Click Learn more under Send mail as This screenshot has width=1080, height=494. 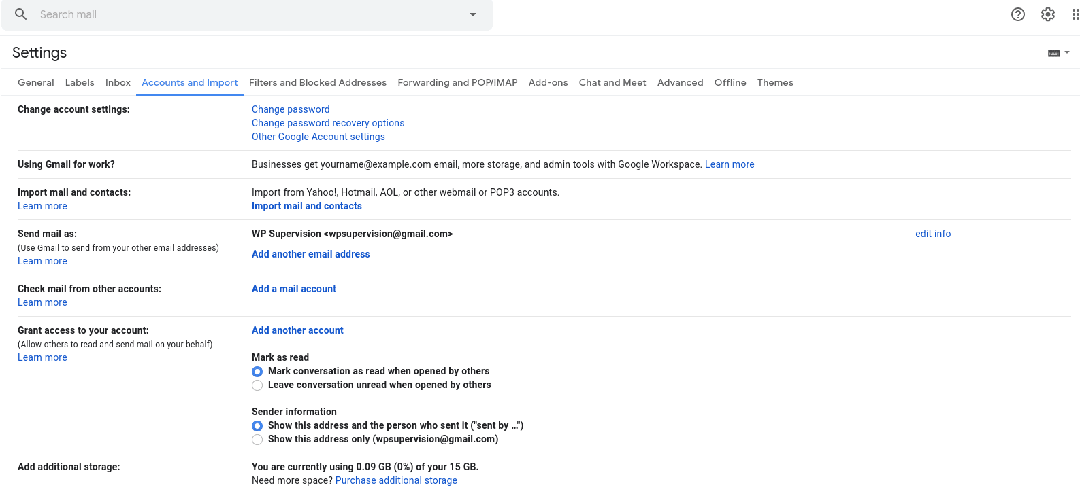pyautogui.click(x=42, y=261)
